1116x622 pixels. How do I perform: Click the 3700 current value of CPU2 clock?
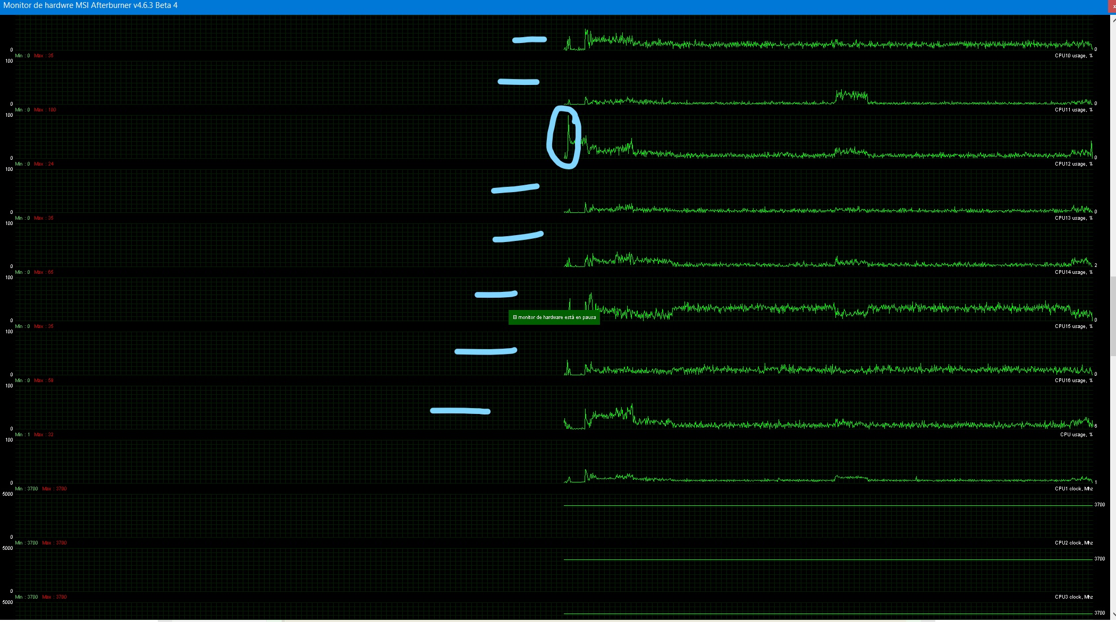(1100, 559)
